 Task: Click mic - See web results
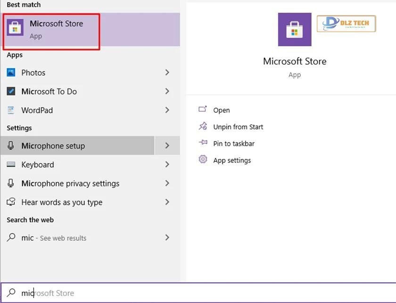(54, 238)
